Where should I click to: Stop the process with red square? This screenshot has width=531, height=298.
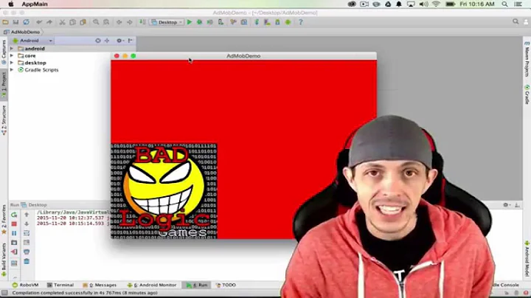[14, 223]
